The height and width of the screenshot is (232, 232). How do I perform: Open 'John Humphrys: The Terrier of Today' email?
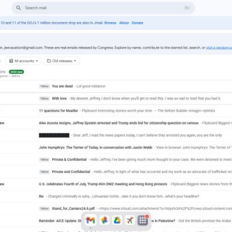[116, 147]
